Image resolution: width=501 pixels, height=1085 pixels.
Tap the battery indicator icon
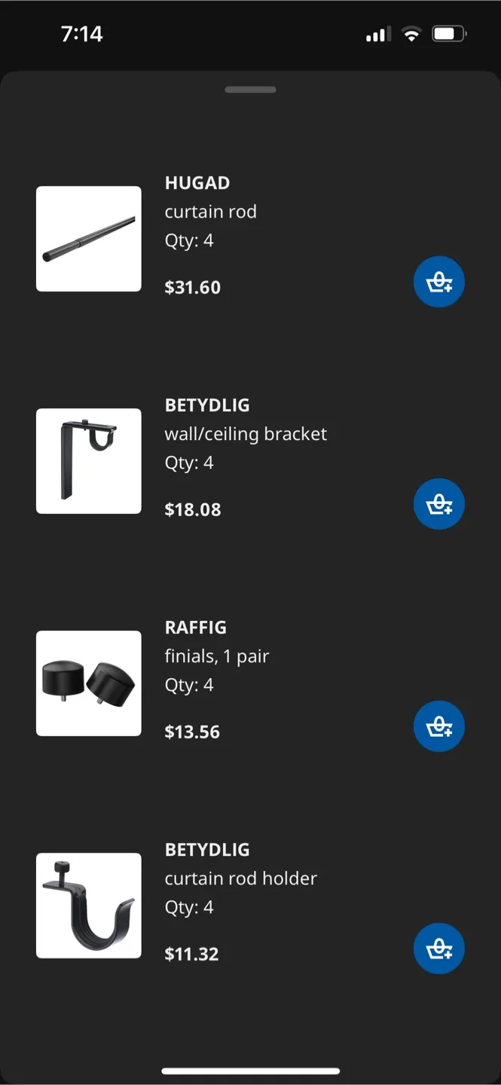click(449, 34)
